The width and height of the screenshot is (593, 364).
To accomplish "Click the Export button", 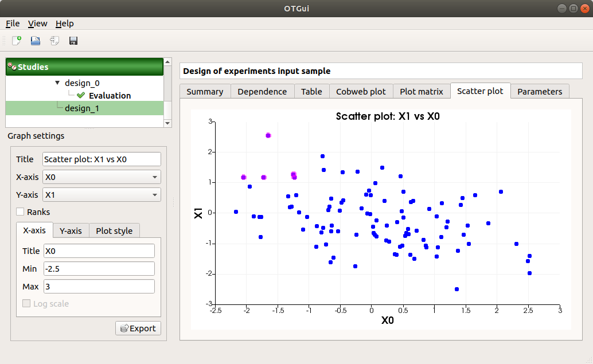I will 138,328.
